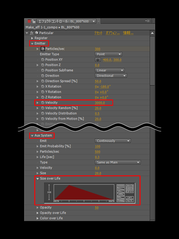The height and width of the screenshot is (239, 179).
Task: Toggle X Rotation stopwatch
Action: click(x=43, y=86)
